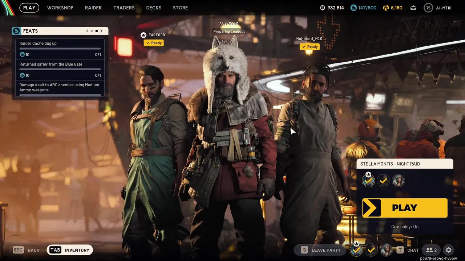465x261 pixels.
Task: Open Ali-MT10 profile name at top right
Action: coord(444,8)
